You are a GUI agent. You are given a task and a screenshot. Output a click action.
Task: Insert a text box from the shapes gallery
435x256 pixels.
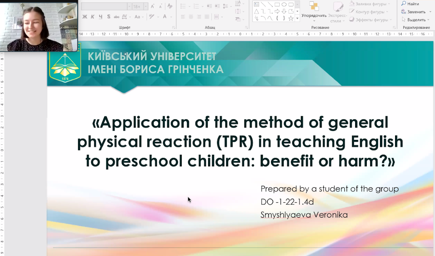(x=257, y=5)
